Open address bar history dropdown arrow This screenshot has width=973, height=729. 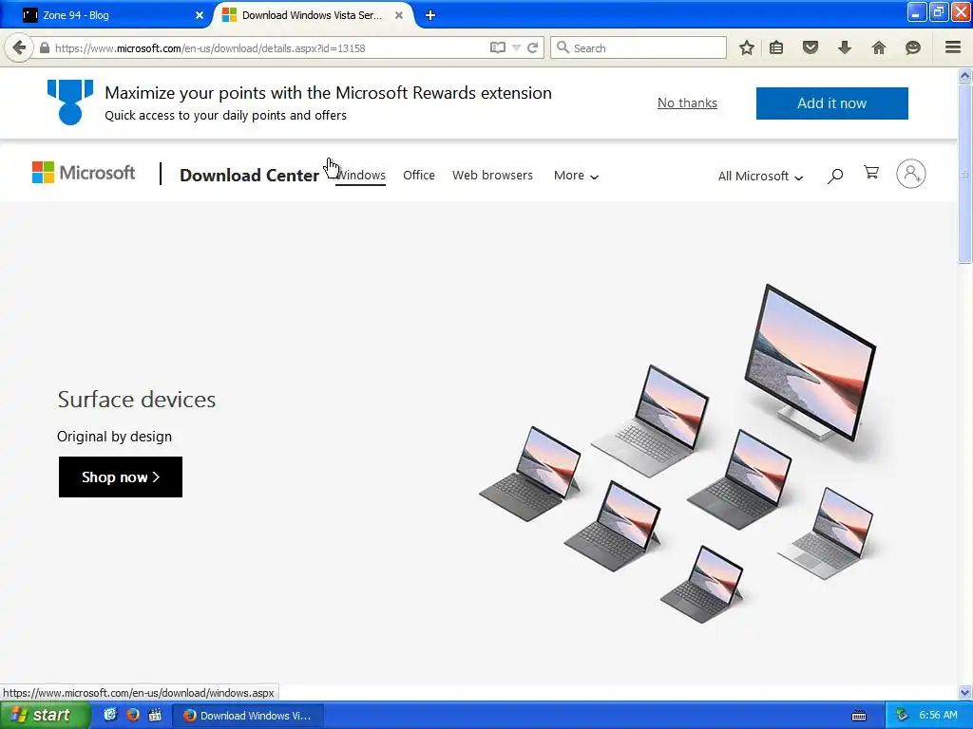click(516, 47)
